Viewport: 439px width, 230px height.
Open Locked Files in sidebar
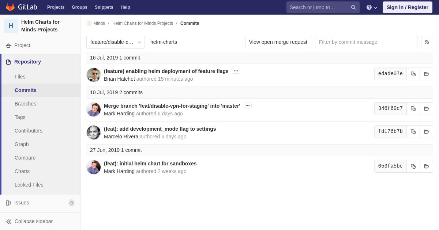point(29,185)
